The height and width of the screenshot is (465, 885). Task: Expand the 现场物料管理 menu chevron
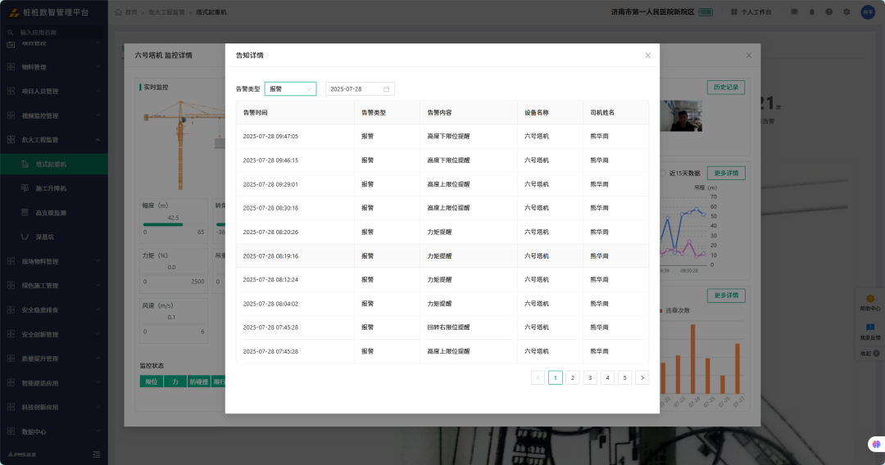(98, 261)
